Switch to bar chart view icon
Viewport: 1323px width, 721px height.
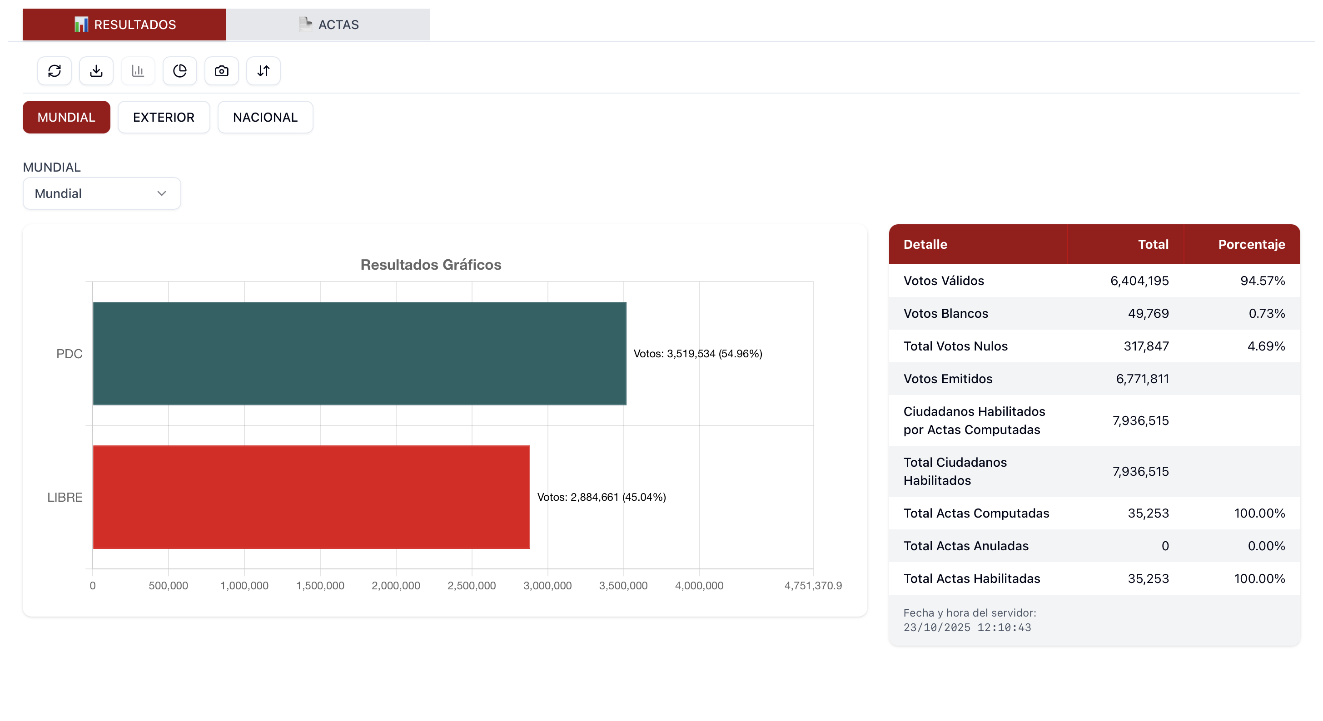[x=138, y=71]
